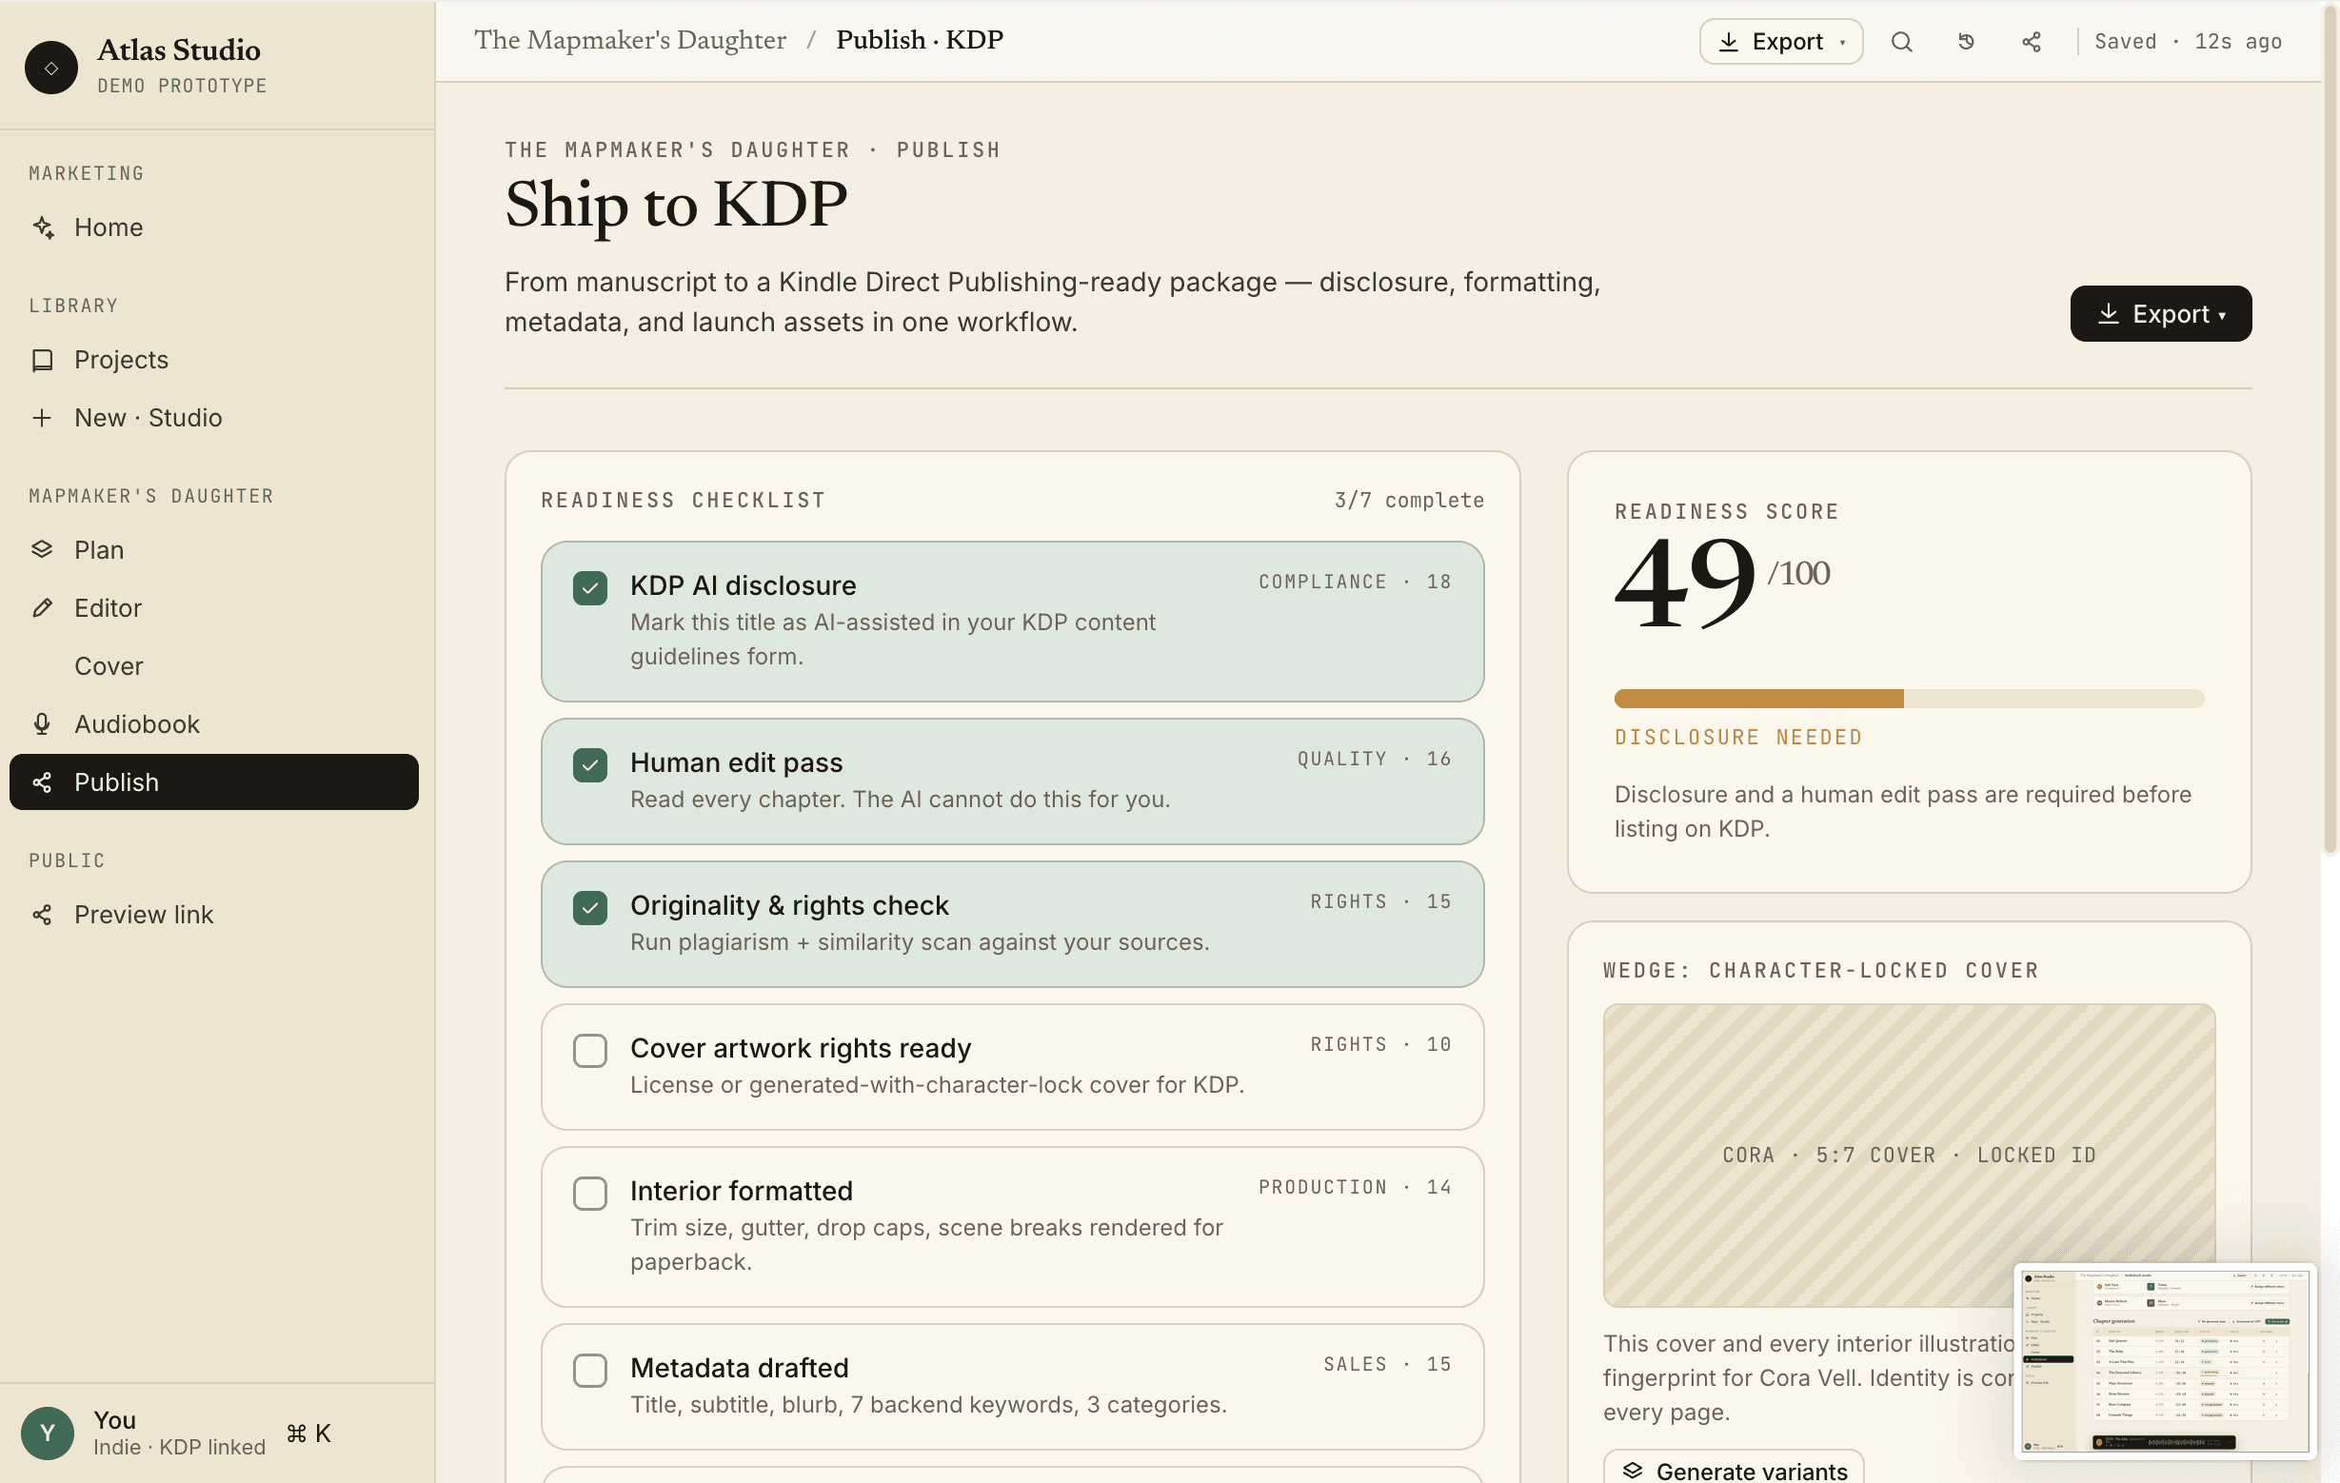Click the Preview link share icon
2340x1483 pixels.
point(42,915)
